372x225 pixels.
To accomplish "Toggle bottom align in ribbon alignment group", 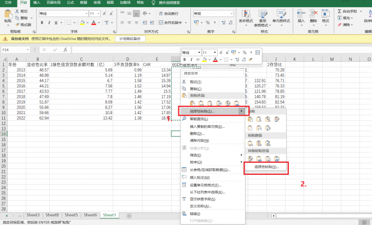I will 136,14.
